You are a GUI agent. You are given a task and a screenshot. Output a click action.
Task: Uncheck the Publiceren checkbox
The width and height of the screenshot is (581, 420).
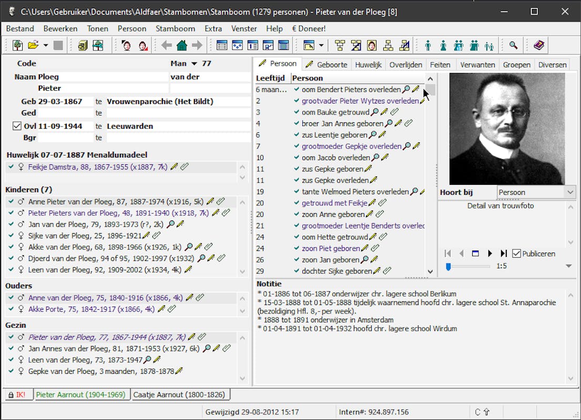pyautogui.click(x=516, y=254)
